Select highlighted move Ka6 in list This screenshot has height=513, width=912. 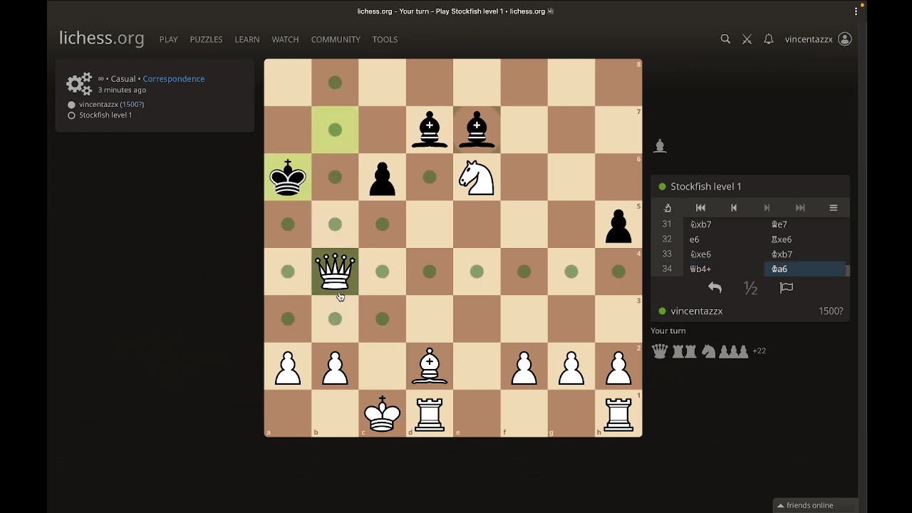click(805, 269)
